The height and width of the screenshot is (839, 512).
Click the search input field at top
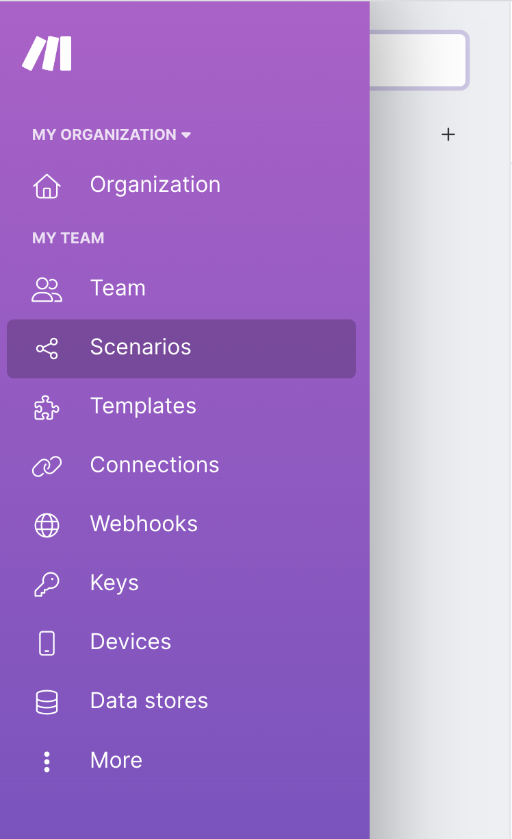pyautogui.click(x=418, y=60)
